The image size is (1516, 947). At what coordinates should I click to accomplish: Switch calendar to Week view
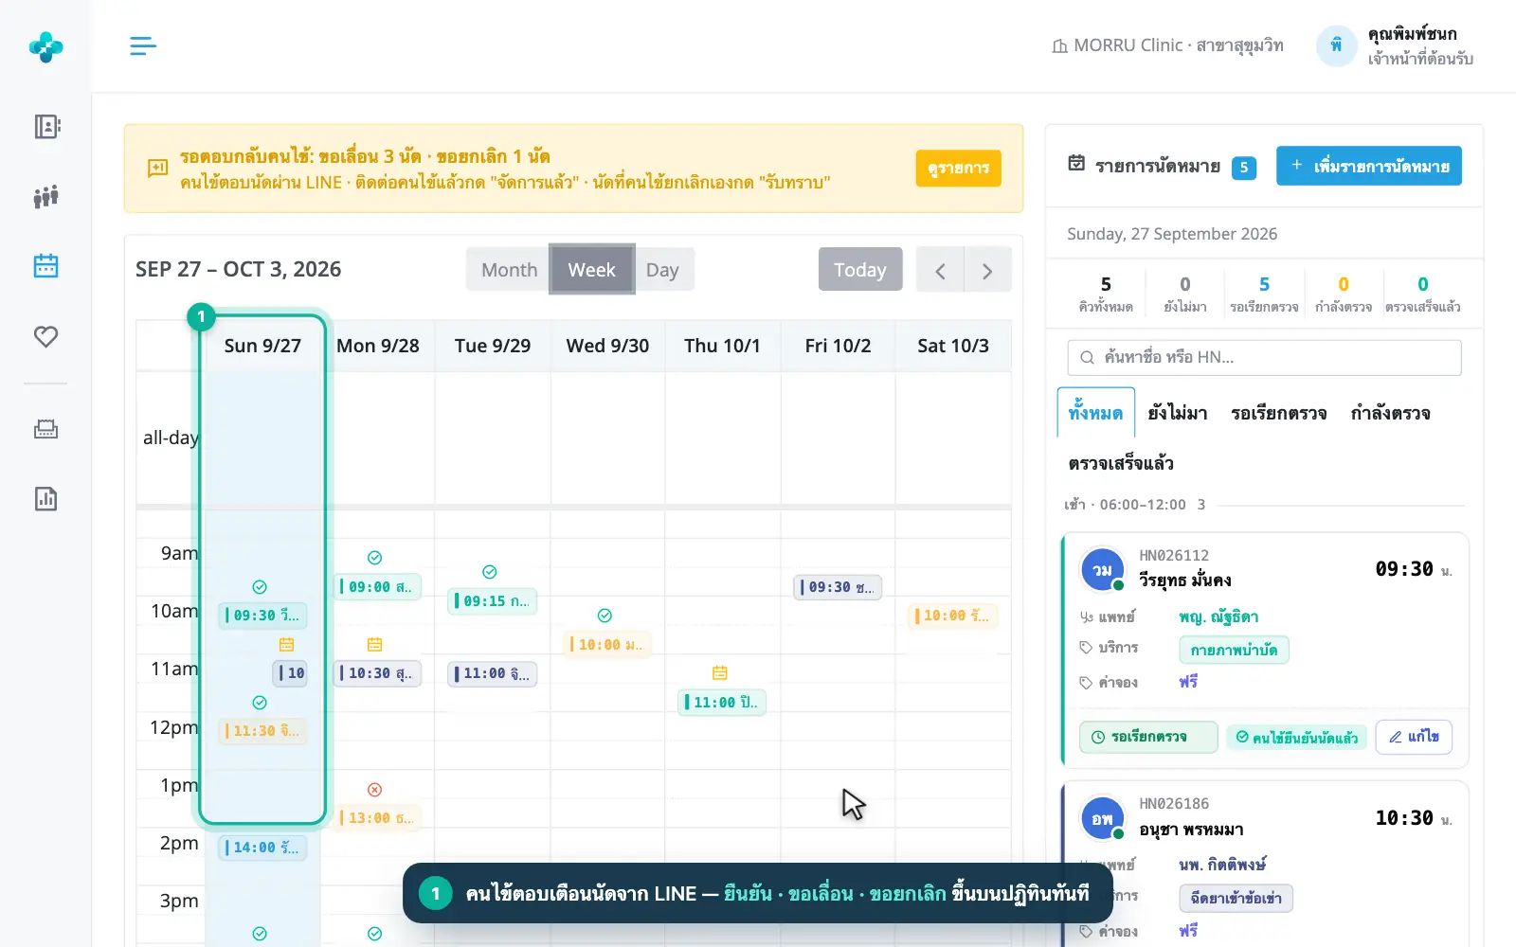point(591,270)
